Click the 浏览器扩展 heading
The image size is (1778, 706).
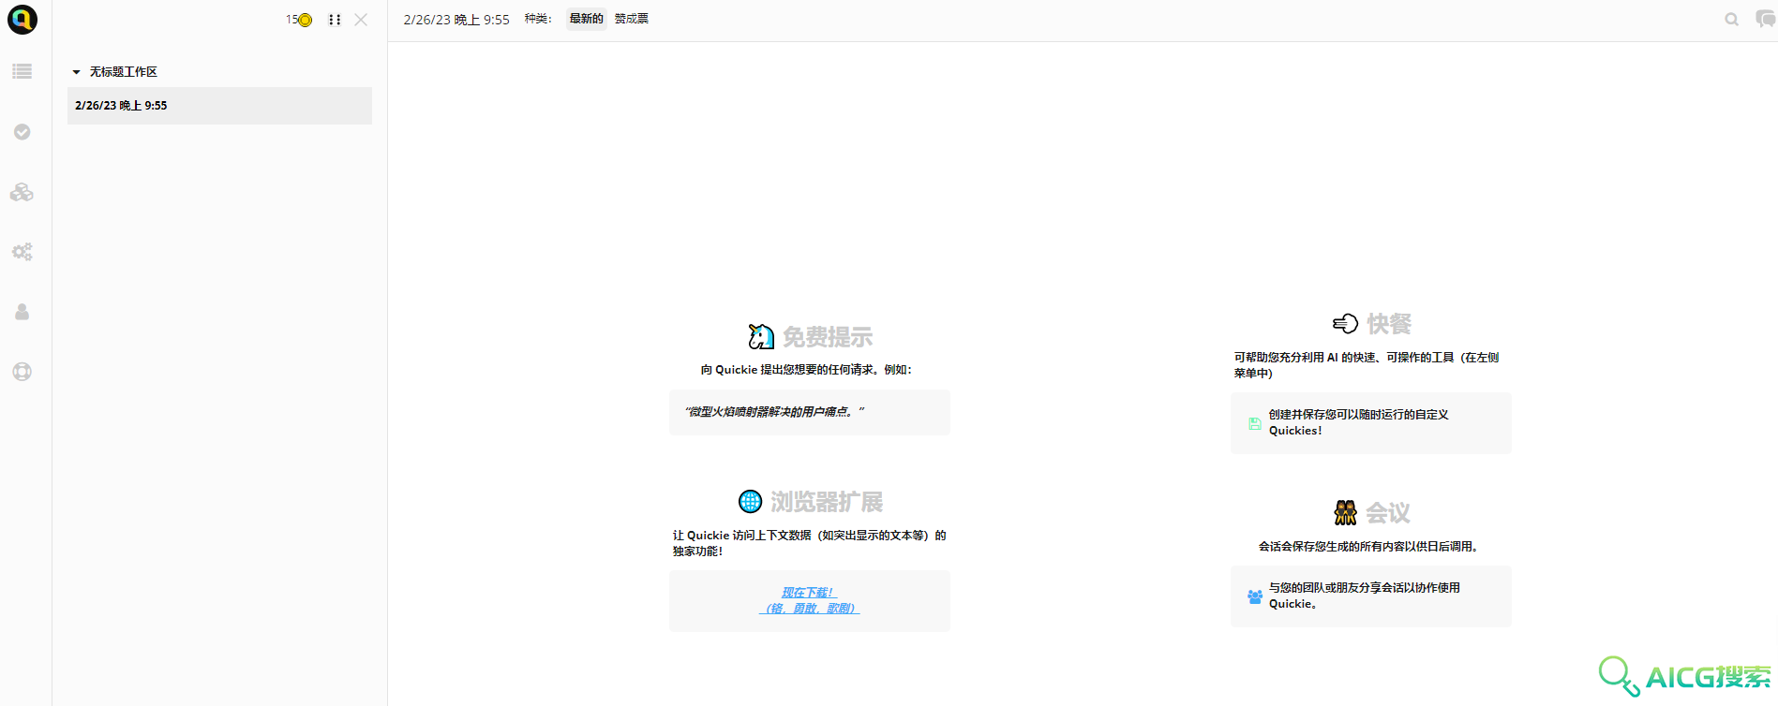(x=827, y=502)
